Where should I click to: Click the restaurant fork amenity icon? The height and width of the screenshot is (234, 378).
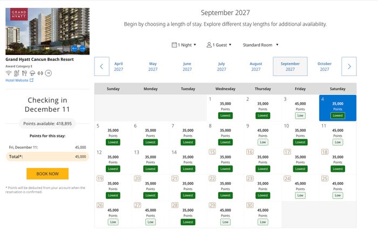[24, 73]
